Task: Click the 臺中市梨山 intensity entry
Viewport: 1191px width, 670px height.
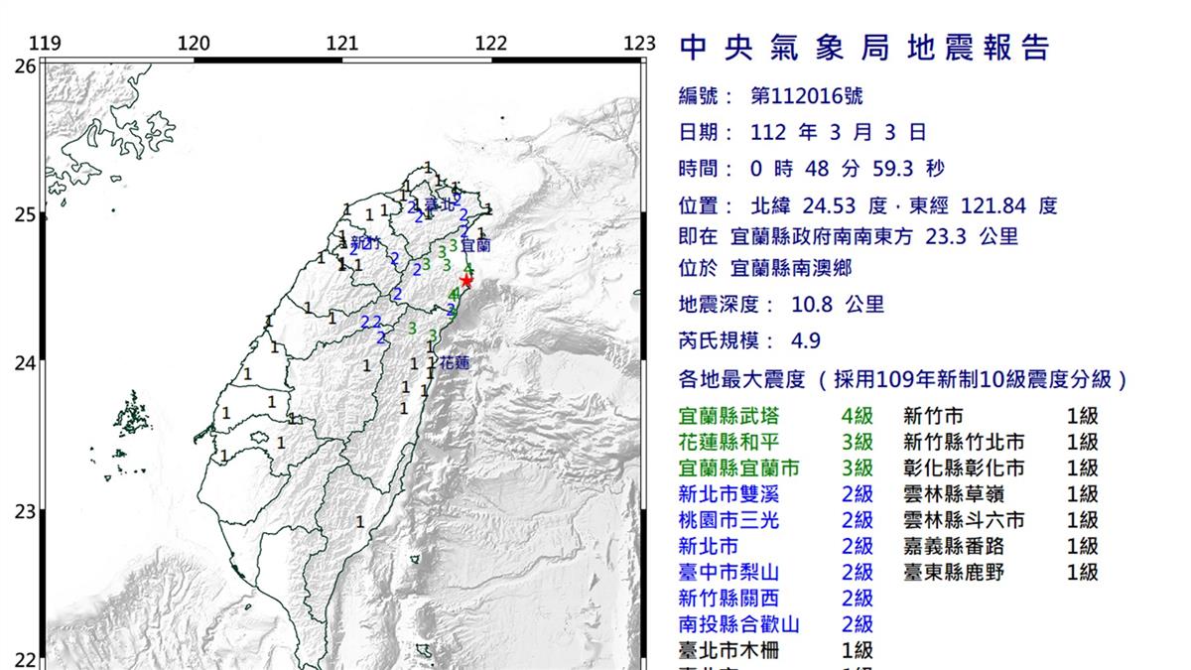Action: coord(775,572)
